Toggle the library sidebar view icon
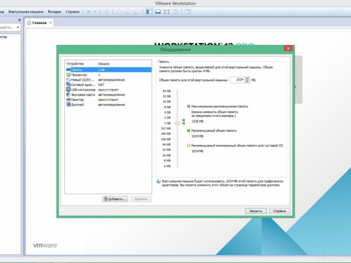The height and width of the screenshot is (263, 351). tap(149, 12)
